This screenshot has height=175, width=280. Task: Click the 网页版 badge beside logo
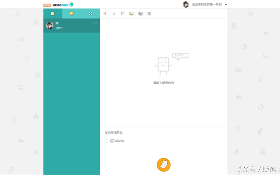coord(47,5)
